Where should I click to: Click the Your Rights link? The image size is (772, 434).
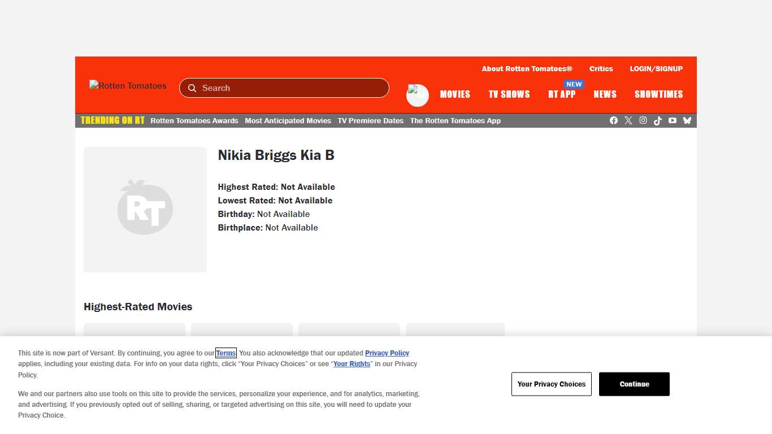coord(352,363)
